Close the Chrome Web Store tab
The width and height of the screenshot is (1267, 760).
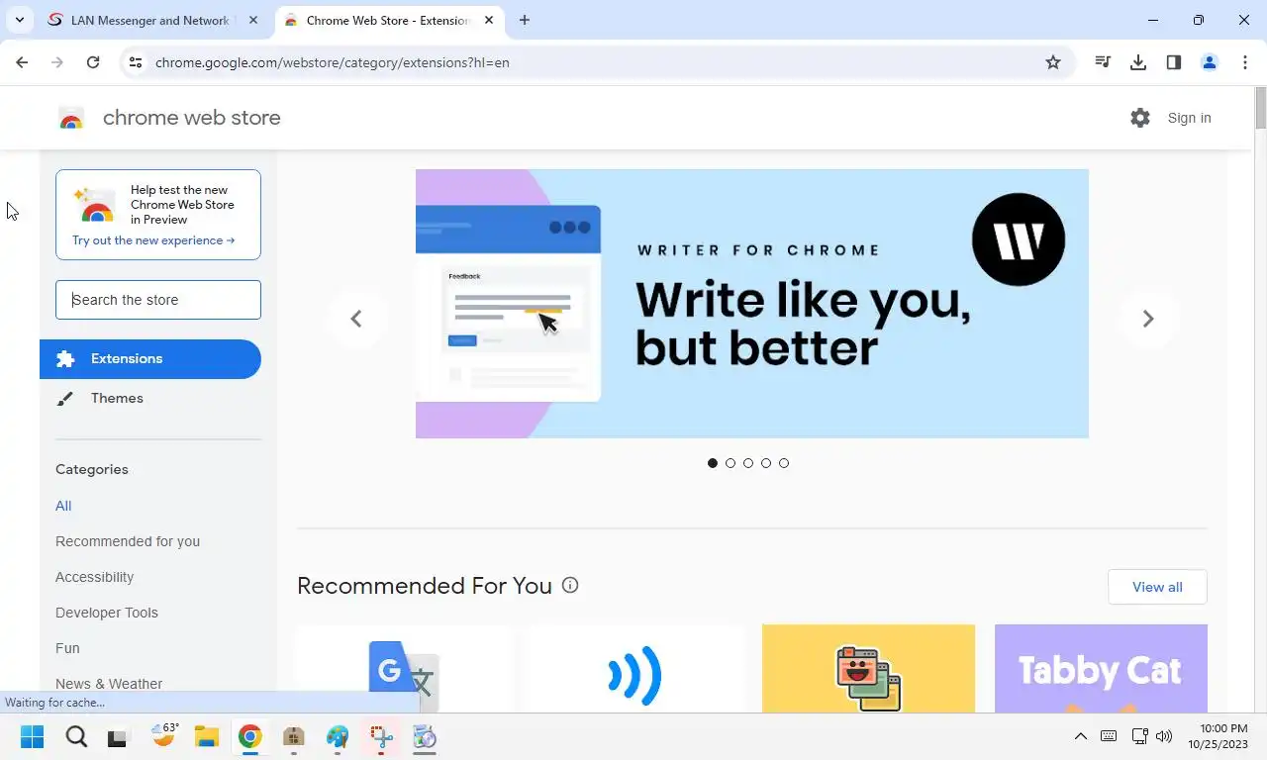489,20
